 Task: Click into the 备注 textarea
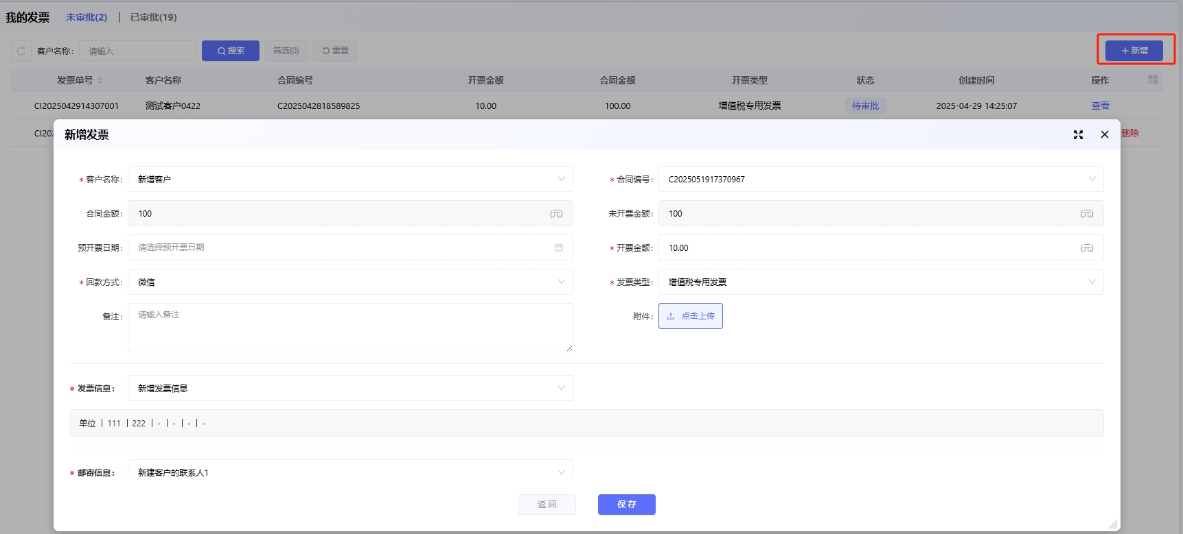(x=350, y=328)
